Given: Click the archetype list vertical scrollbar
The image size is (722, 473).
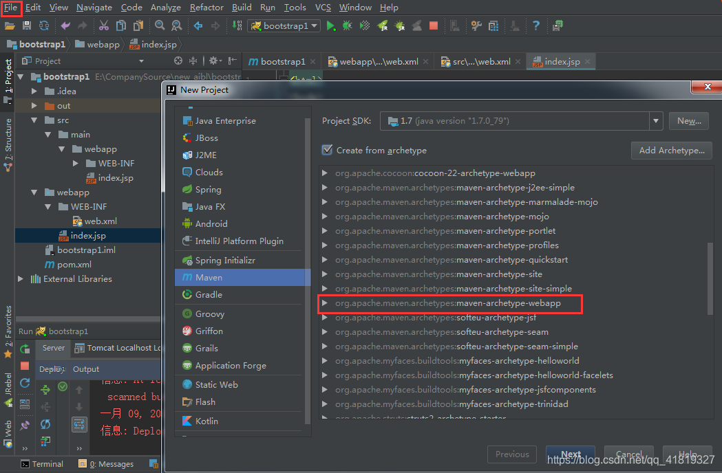Looking at the screenshot, I should (710, 279).
